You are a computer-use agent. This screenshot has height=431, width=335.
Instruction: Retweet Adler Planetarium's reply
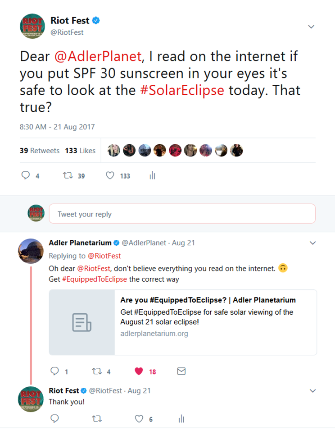[97, 371]
